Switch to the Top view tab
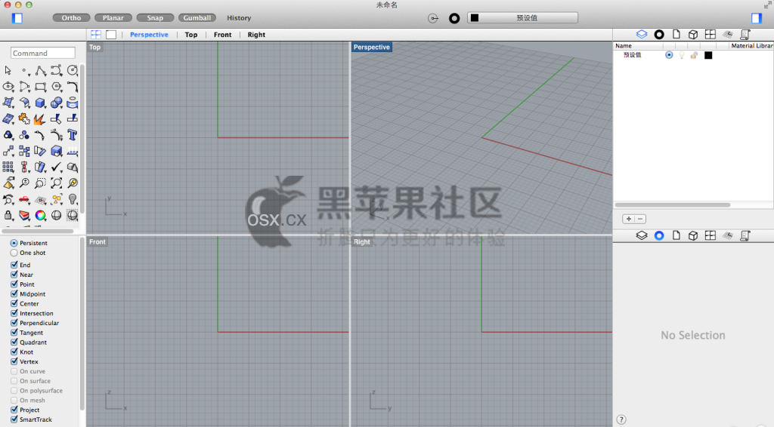774x427 pixels. click(191, 35)
